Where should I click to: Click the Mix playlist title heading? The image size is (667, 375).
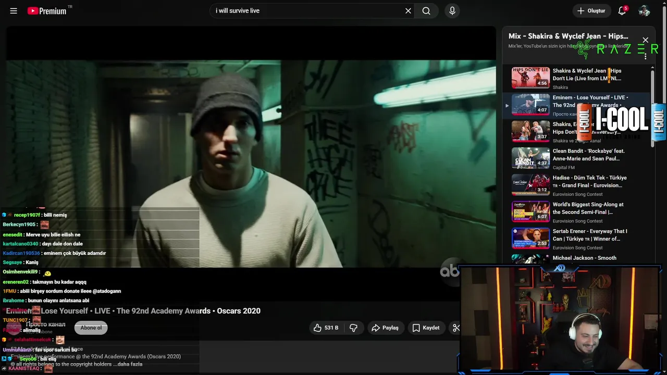click(x=569, y=36)
